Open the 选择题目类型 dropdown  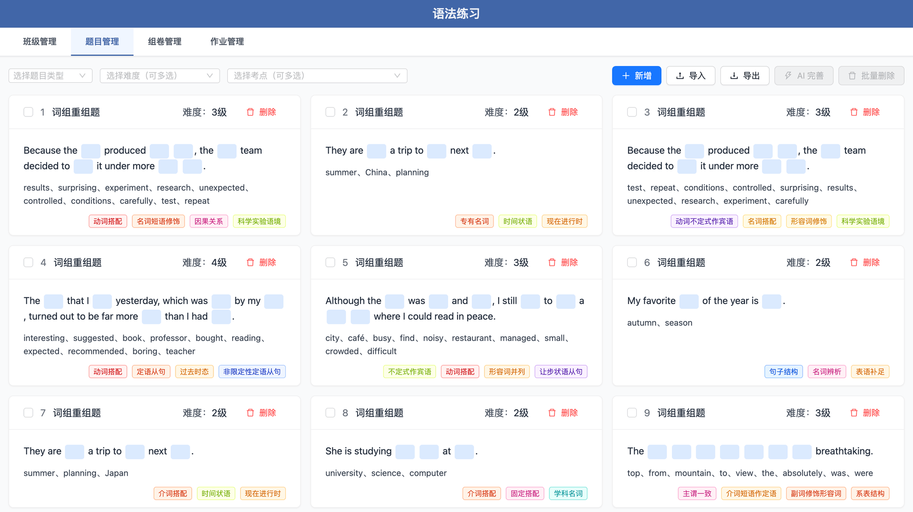coord(50,76)
